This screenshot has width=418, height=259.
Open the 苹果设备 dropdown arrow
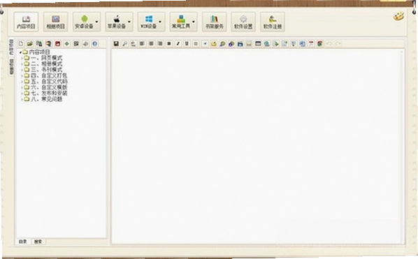[129, 22]
